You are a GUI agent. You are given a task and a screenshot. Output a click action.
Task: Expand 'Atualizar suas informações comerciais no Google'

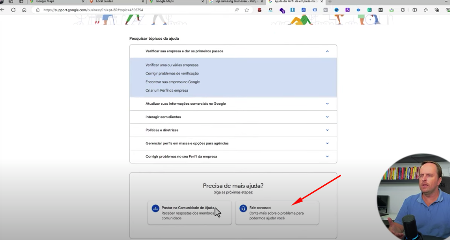233,103
